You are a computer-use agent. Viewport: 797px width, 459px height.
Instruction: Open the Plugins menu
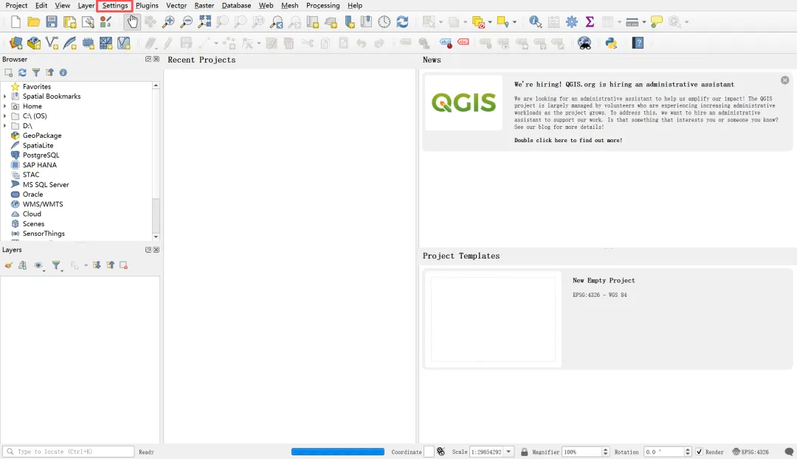click(147, 6)
